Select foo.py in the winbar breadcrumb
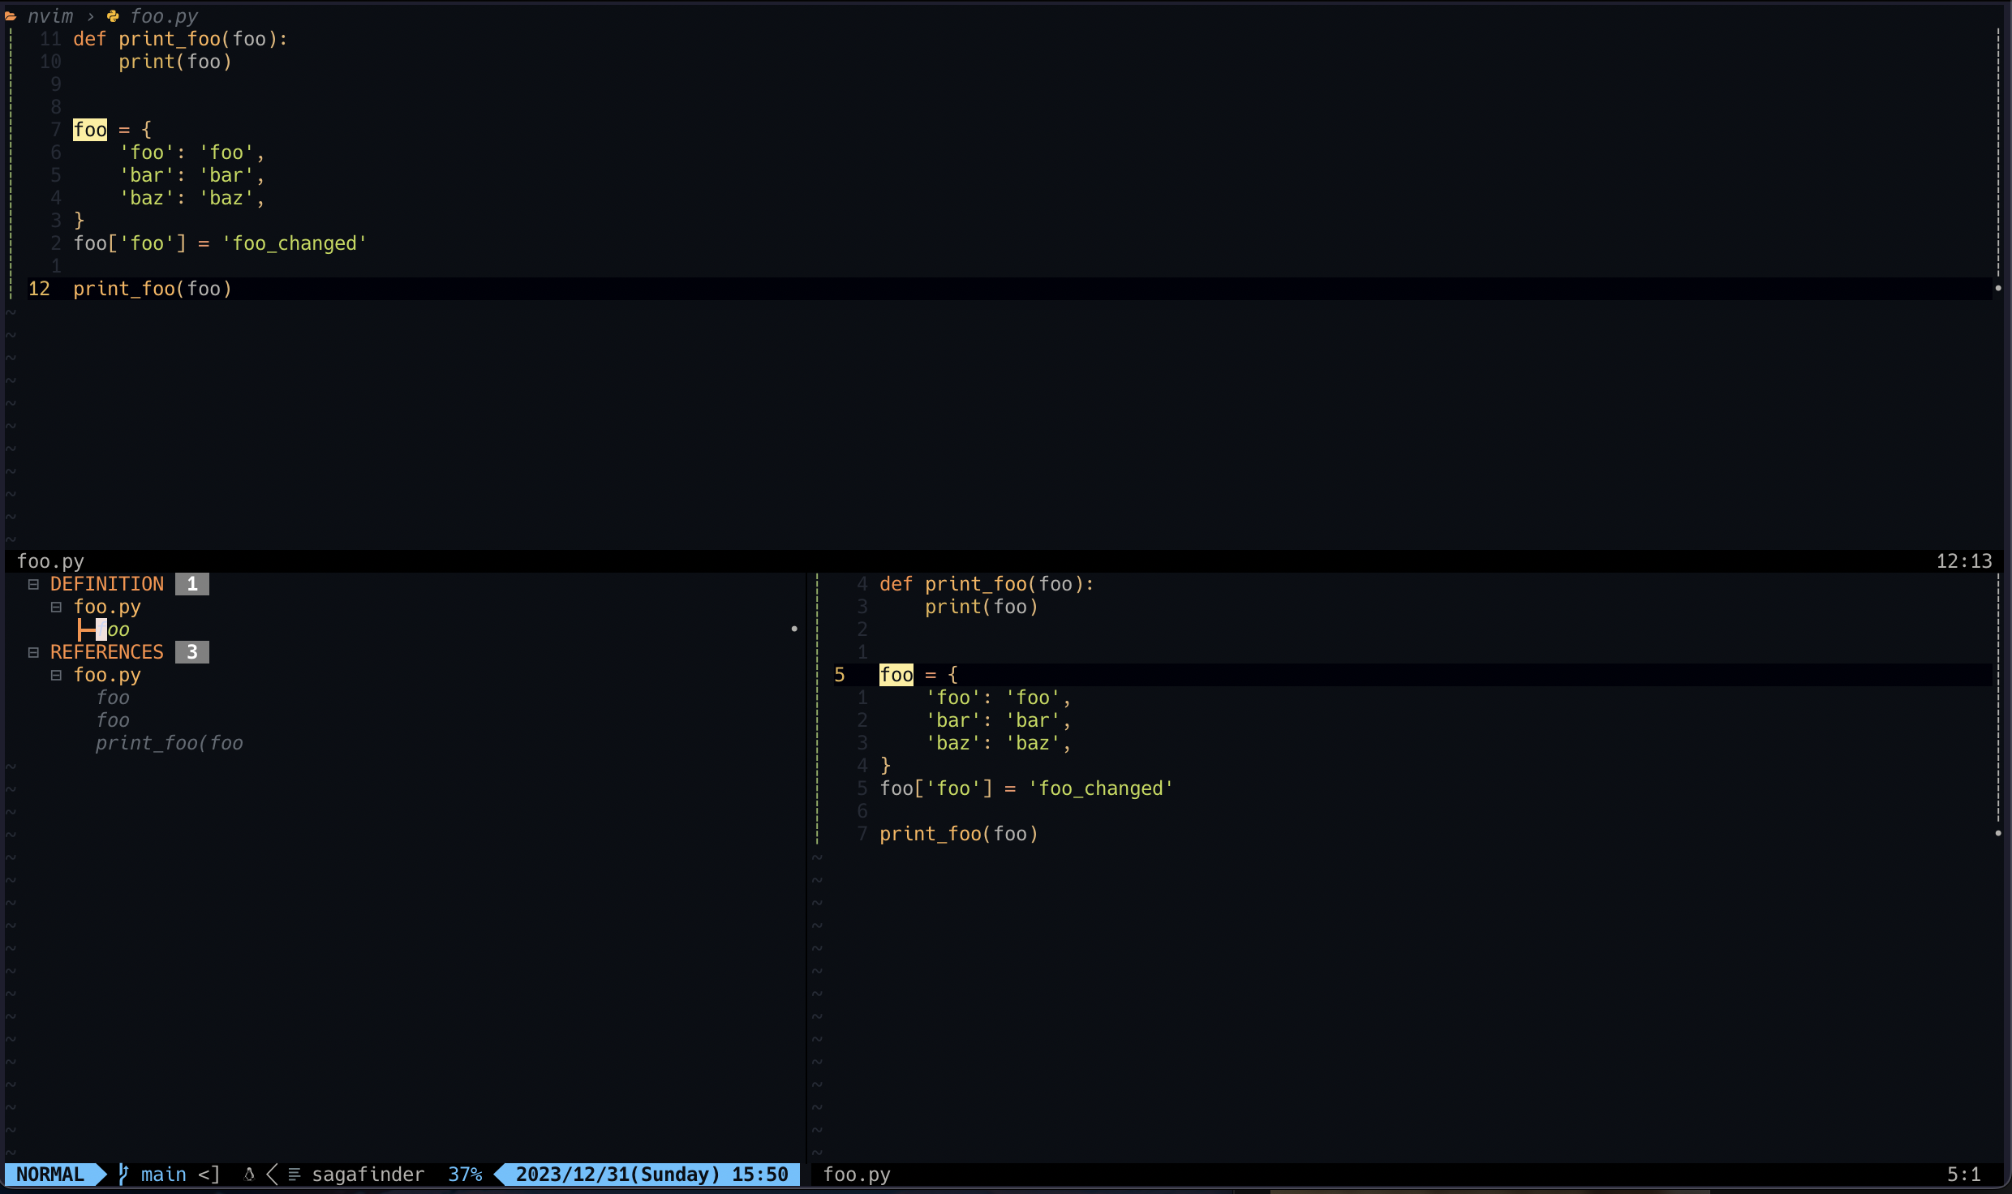The width and height of the screenshot is (2012, 1194). click(165, 15)
